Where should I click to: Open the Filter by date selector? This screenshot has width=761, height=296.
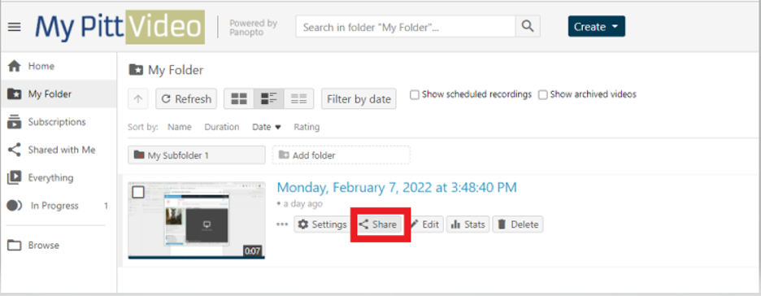pos(359,99)
